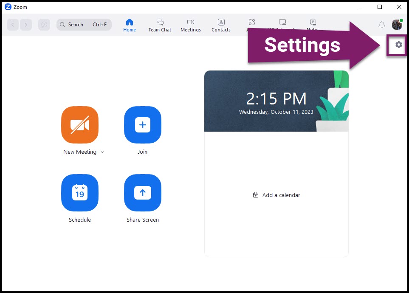Image resolution: width=409 pixels, height=293 pixels.
Task: Open Settings via the gear icon
Action: [398, 45]
